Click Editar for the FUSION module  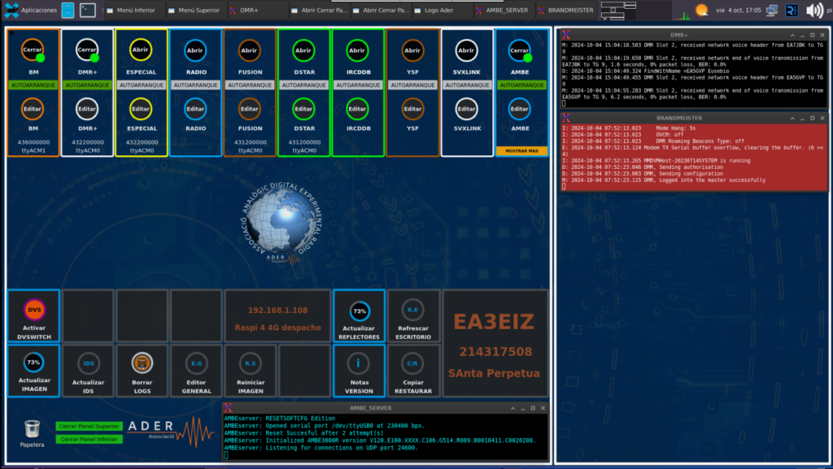pyautogui.click(x=249, y=109)
